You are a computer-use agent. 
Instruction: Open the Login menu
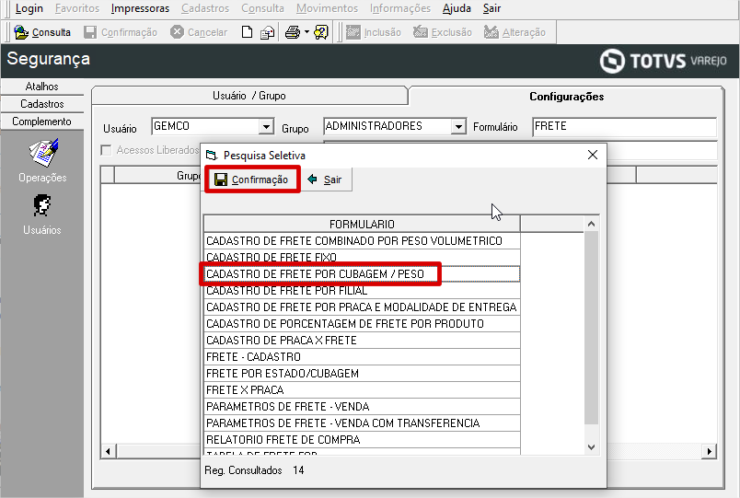coord(29,8)
